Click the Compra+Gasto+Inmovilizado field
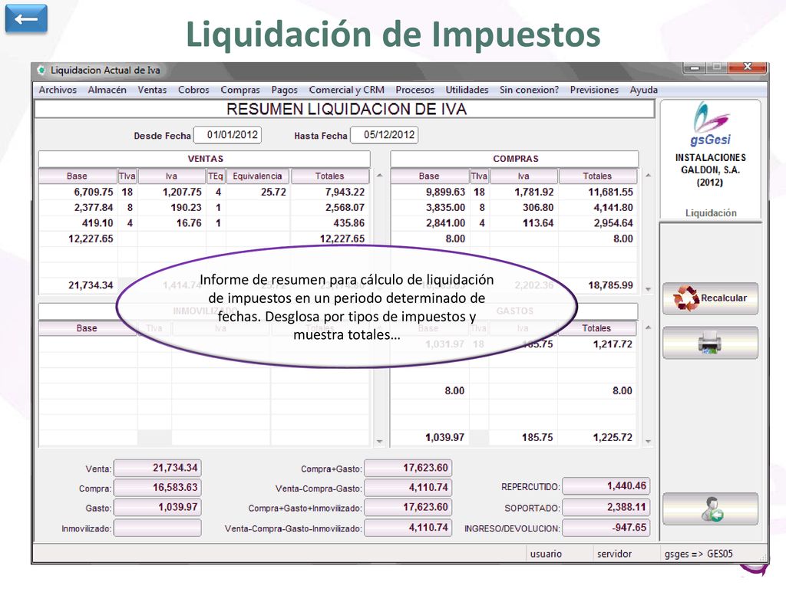The width and height of the screenshot is (786, 589). tap(408, 508)
